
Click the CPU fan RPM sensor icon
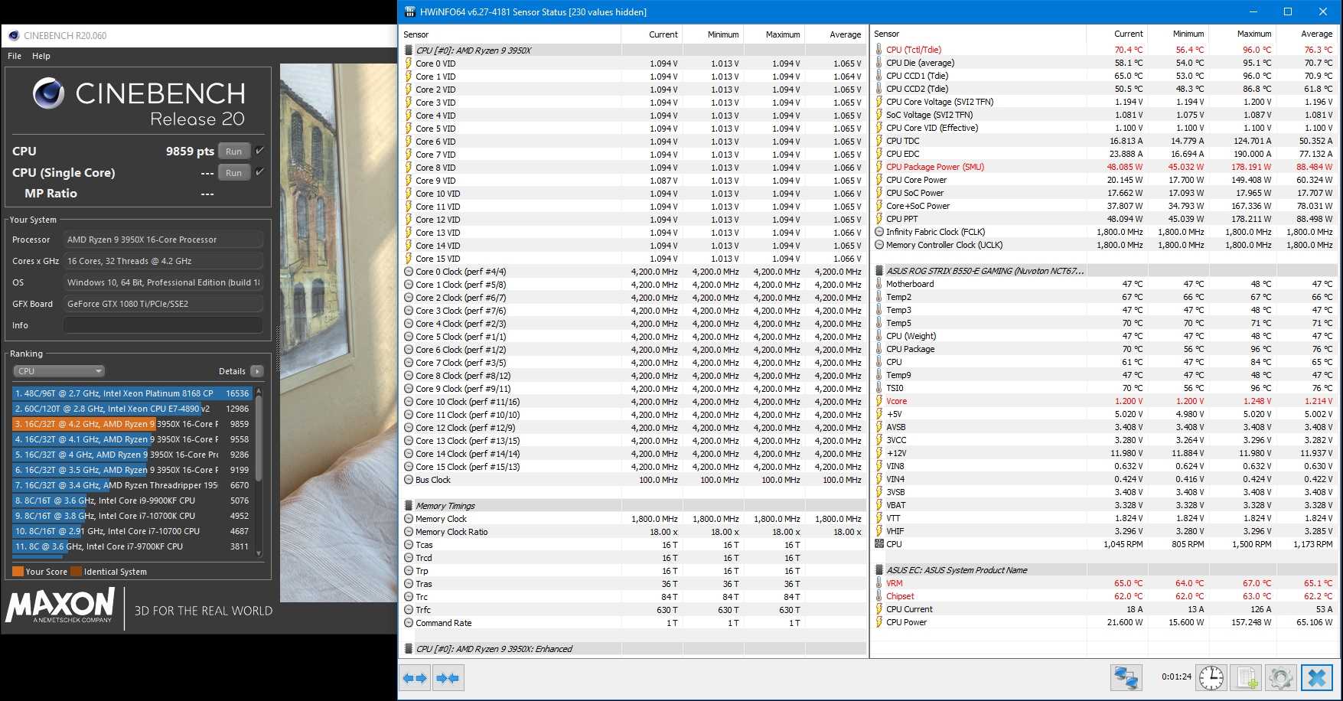click(878, 544)
